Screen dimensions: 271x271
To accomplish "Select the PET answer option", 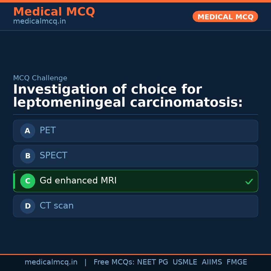I will click(135, 131).
